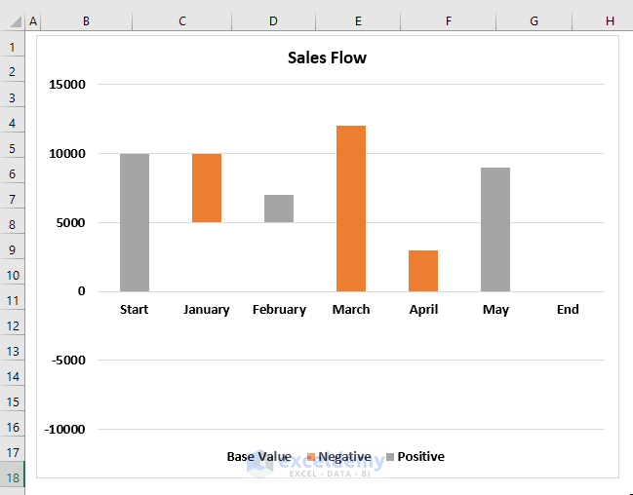The height and width of the screenshot is (495, 633).
Task: Click the Positive legend label
Action: [420, 456]
